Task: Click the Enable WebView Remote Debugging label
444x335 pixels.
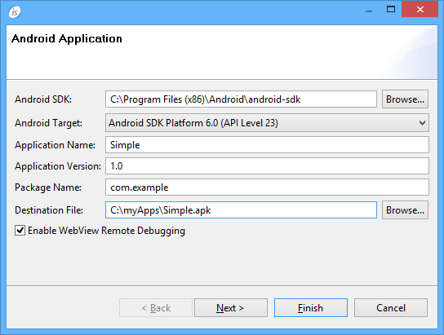Action: tap(106, 231)
